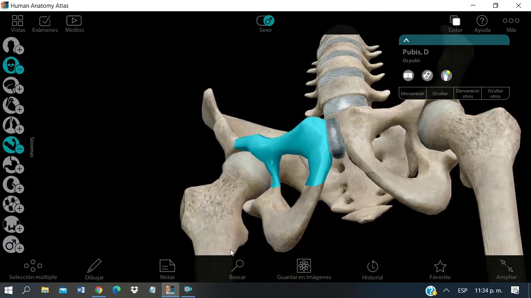Toggle the respiratory lungs system
This screenshot has height=298, width=531.
pos(12,125)
